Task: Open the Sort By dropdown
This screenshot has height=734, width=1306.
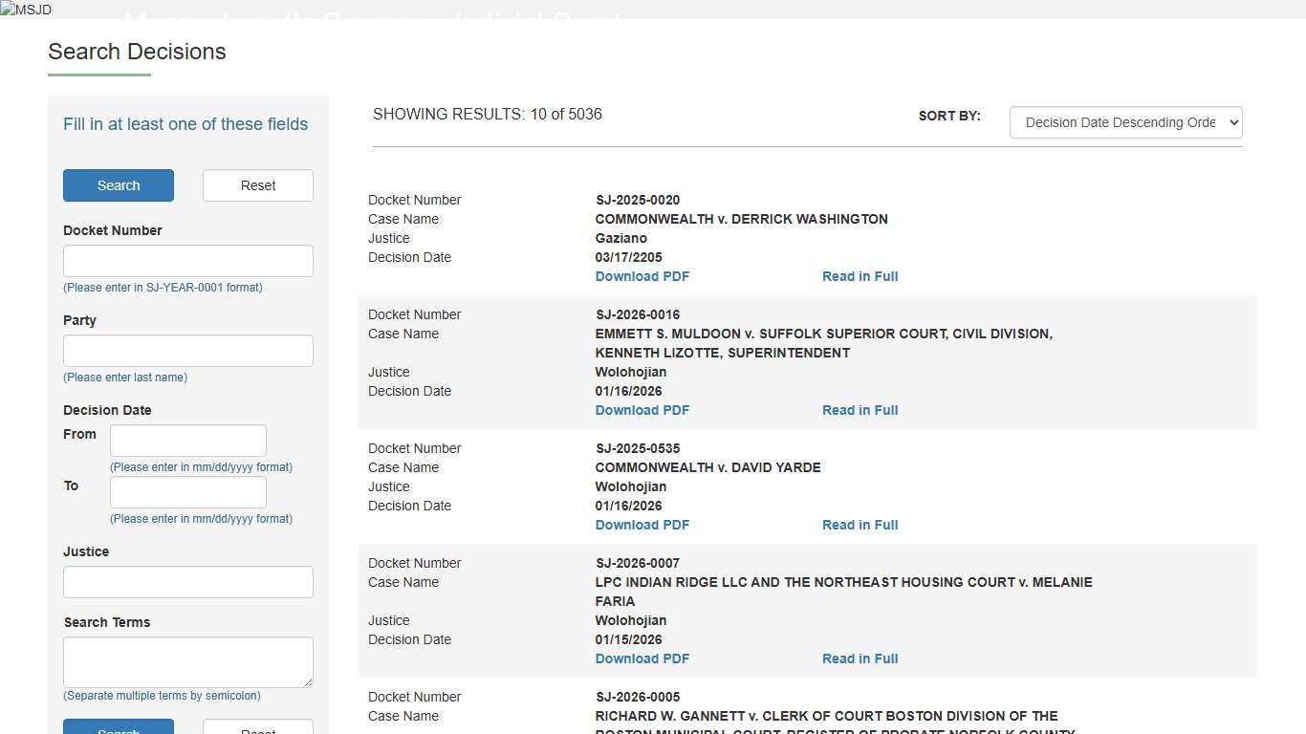Action: 1125,122
